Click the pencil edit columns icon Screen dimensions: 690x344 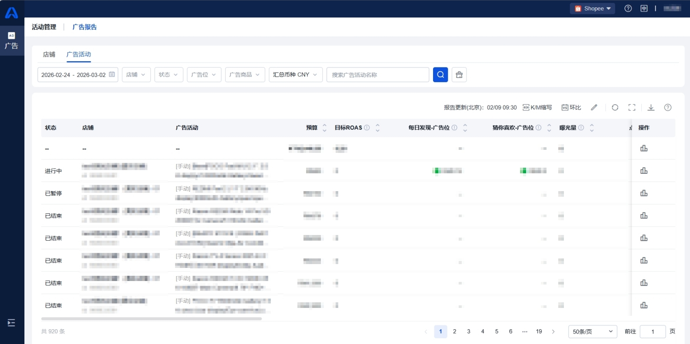pos(594,107)
